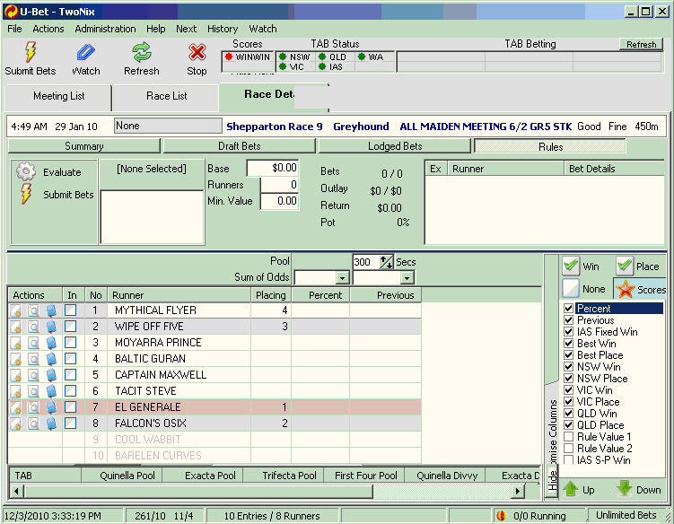Switch to the Race List tab

pos(166,96)
